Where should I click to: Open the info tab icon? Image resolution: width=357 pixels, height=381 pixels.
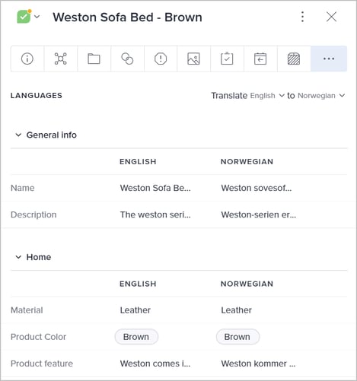pyautogui.click(x=27, y=59)
